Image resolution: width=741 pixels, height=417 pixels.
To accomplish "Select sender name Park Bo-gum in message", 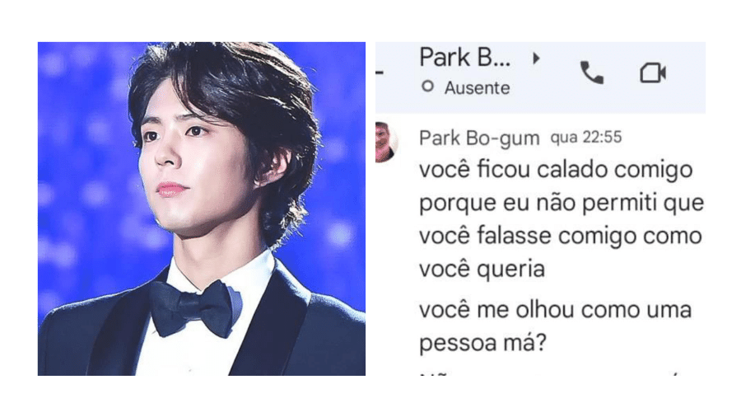I will [479, 138].
